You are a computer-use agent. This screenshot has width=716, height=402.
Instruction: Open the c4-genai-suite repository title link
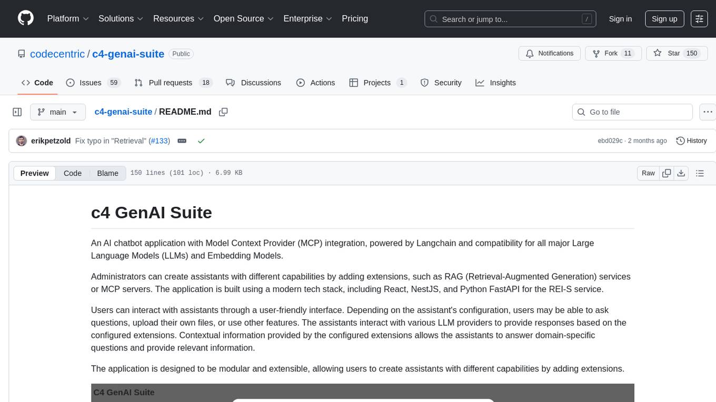(128, 54)
